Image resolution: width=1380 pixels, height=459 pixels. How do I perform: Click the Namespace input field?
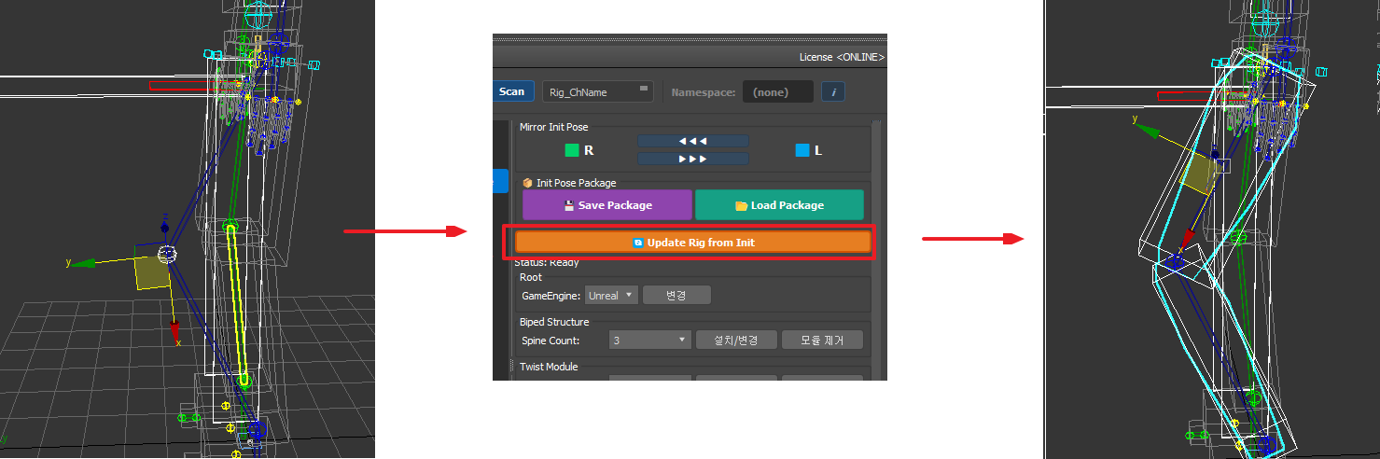pyautogui.click(x=777, y=92)
